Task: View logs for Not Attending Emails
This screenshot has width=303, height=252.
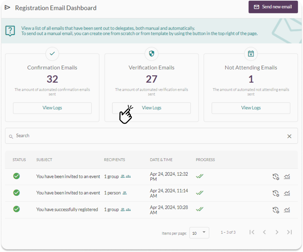Action: 251,108
